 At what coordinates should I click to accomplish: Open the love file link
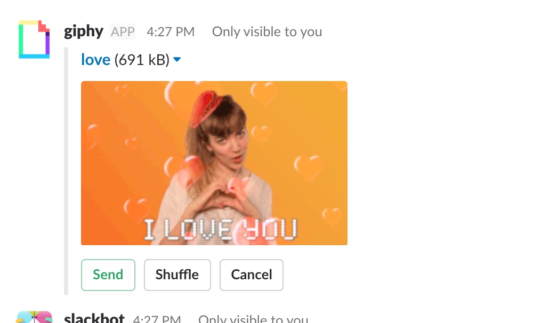pos(95,59)
